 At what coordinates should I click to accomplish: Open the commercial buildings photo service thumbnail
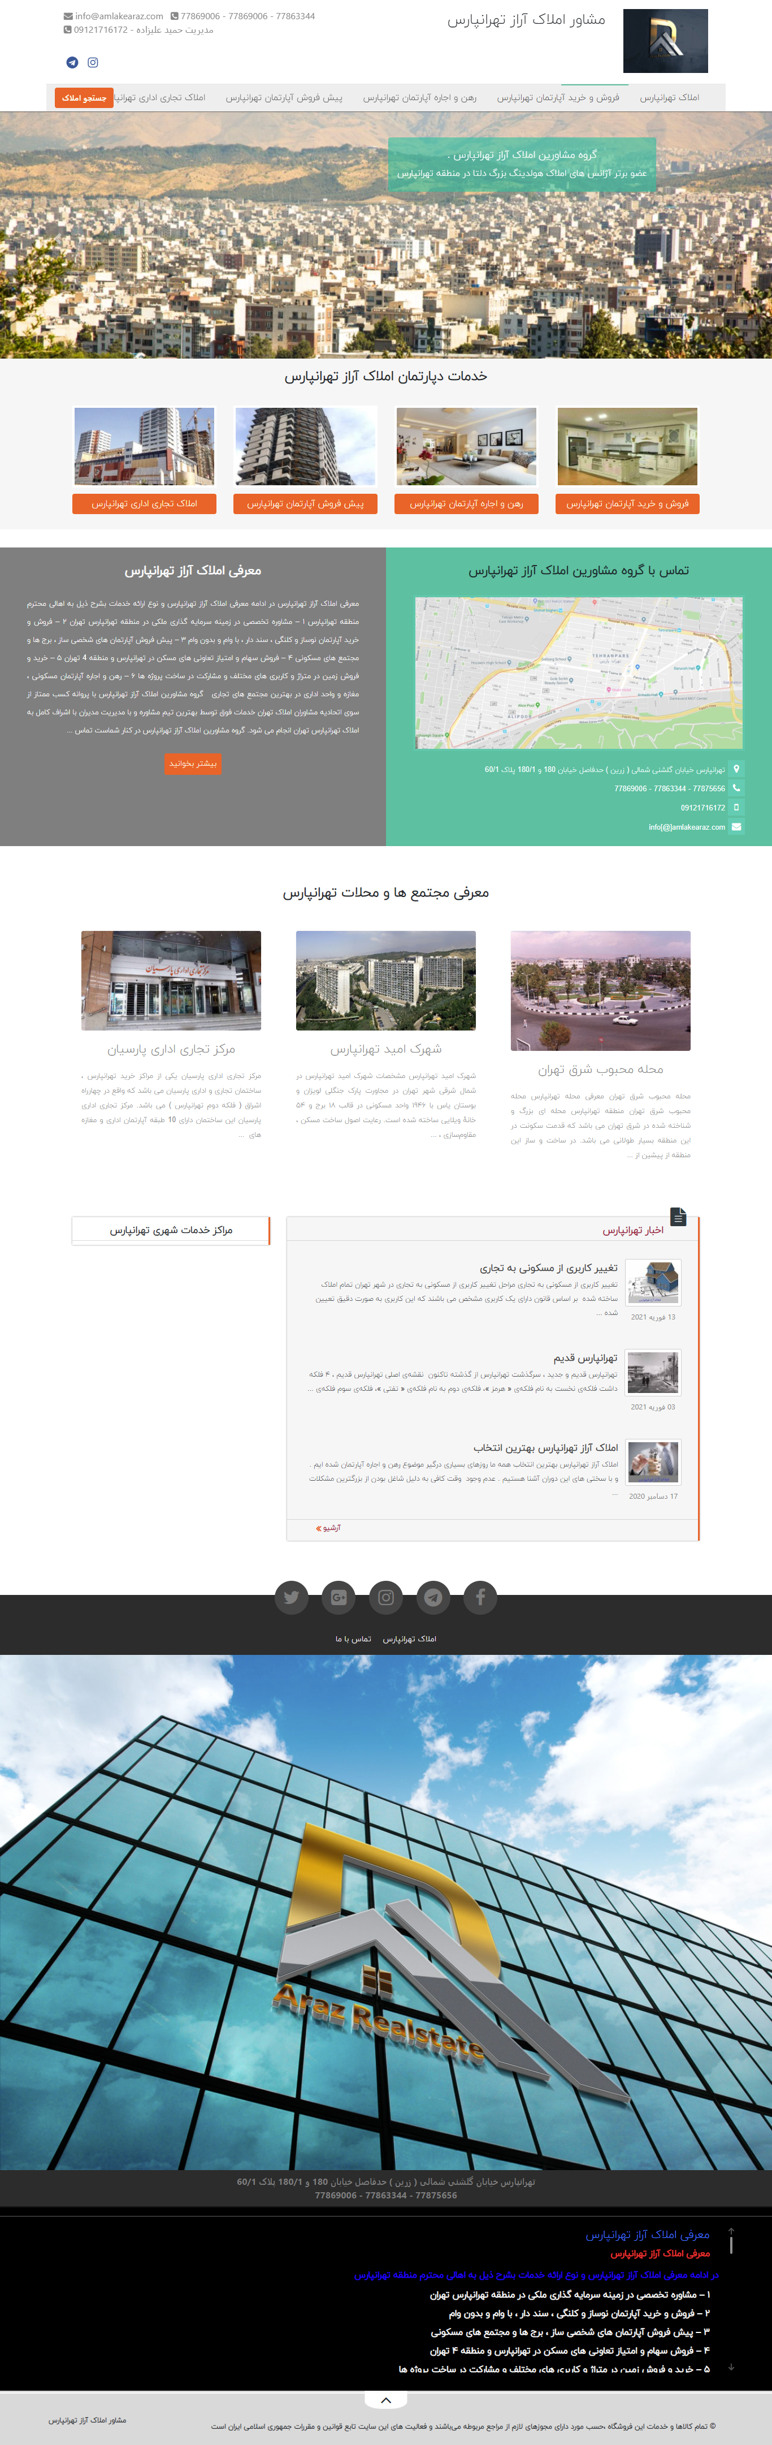(144, 446)
